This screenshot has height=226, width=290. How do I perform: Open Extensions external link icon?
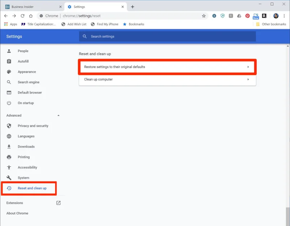tap(58, 203)
